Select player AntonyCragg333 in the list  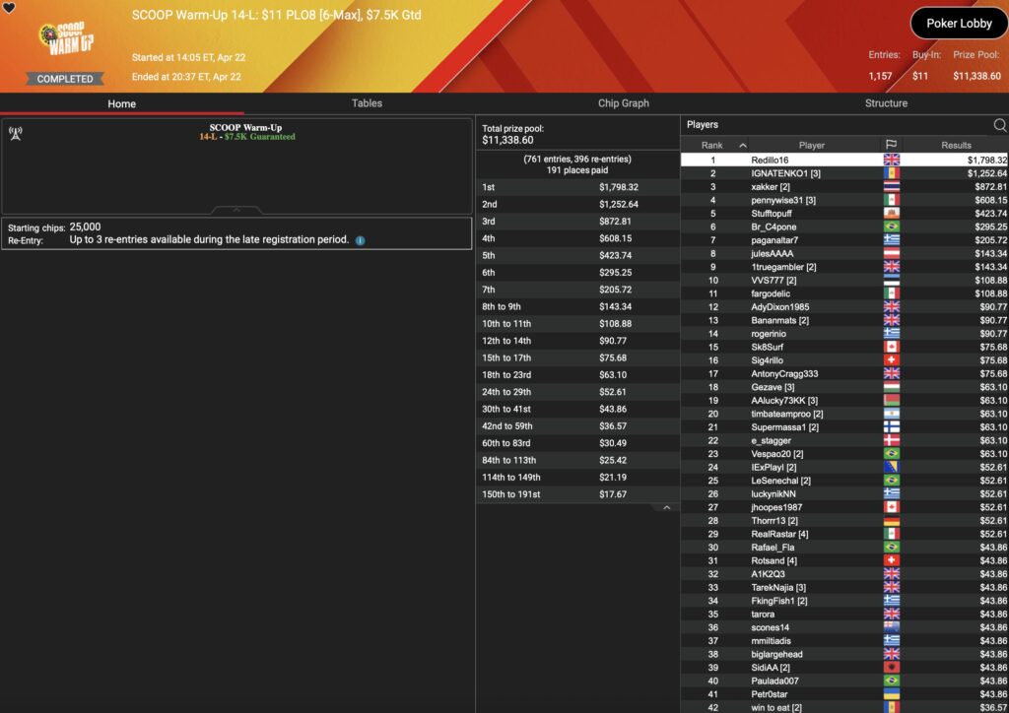coord(844,373)
